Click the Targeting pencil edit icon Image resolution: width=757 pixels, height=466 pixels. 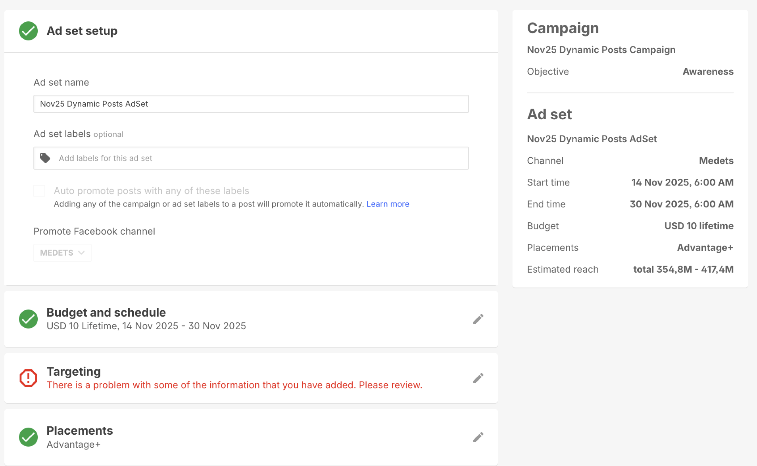click(x=478, y=378)
